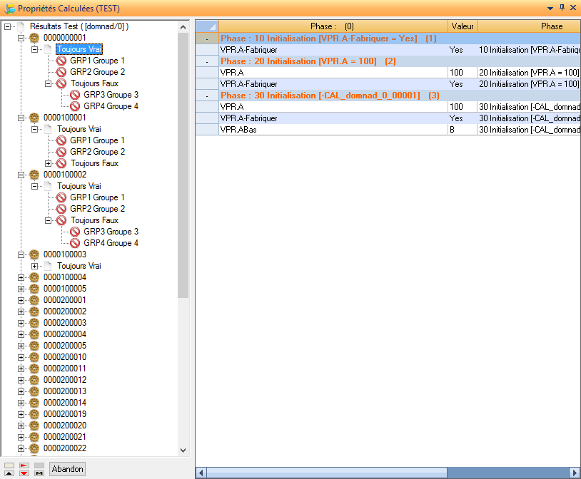Toggle the auto-hide pin in the title bar
Image resolution: width=581 pixels, height=479 pixels.
point(562,8)
